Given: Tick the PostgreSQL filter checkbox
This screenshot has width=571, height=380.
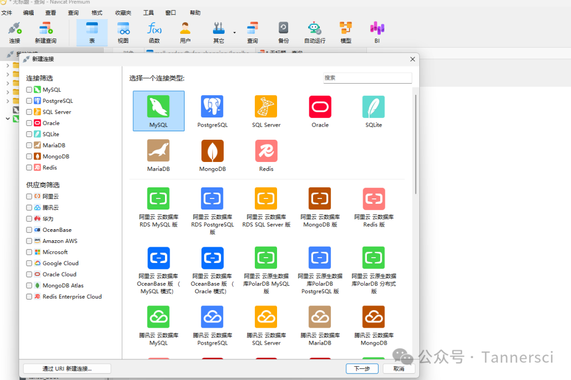Looking at the screenshot, I should (29, 101).
